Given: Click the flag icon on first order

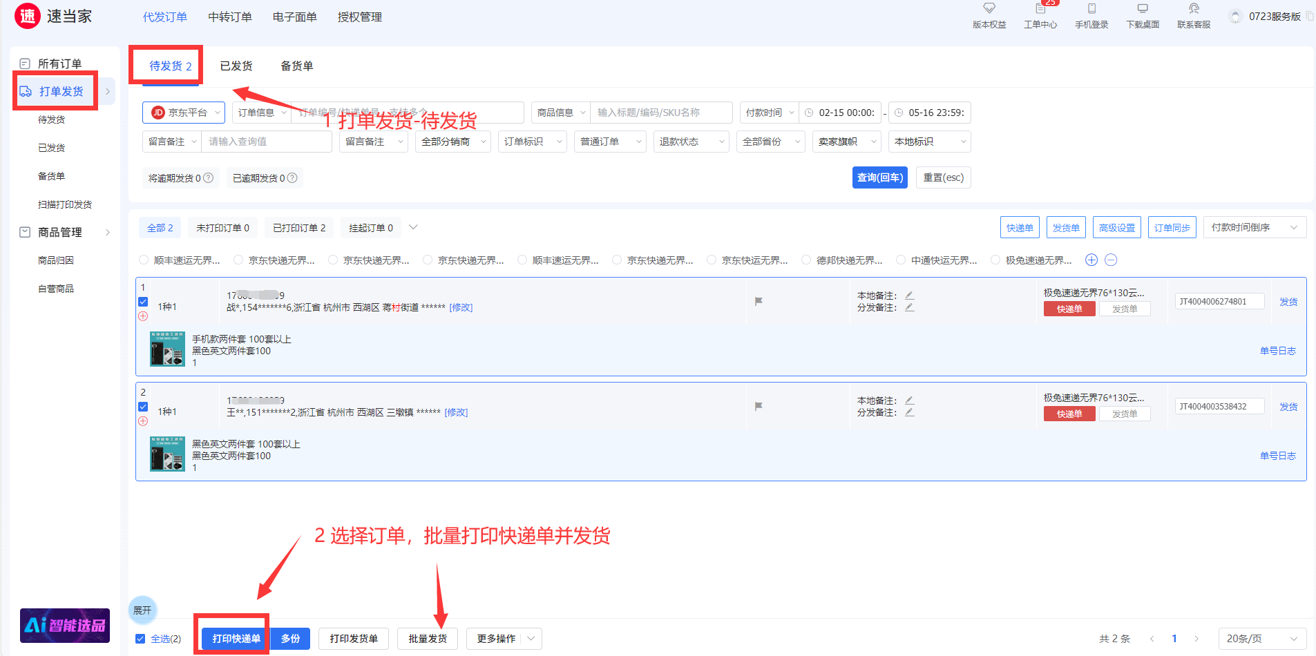Looking at the screenshot, I should tap(759, 301).
